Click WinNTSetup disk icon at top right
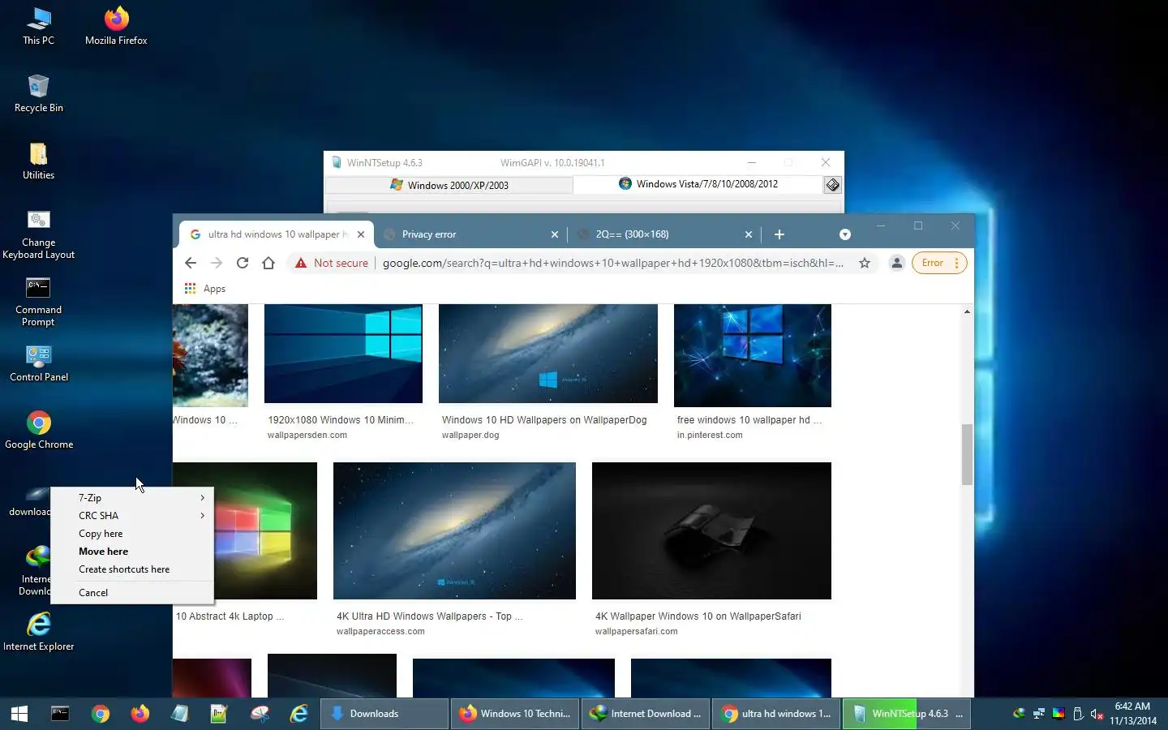Screen dimensions: 1168x730 coord(833,185)
